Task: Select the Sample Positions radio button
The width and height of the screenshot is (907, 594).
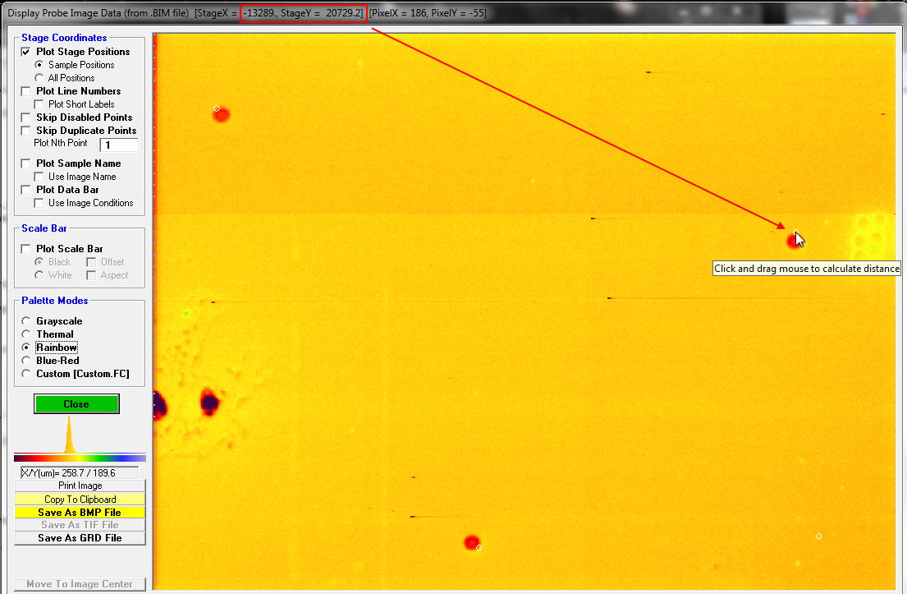Action: [39, 65]
